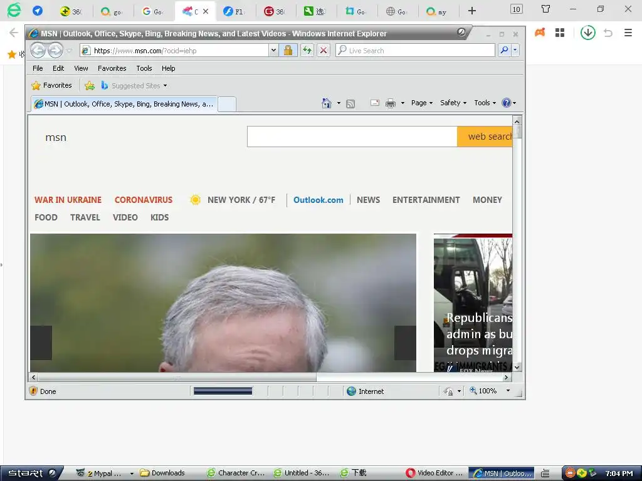Screen dimensions: 642x481
Task: Open the Help menu
Action: pyautogui.click(x=168, y=68)
